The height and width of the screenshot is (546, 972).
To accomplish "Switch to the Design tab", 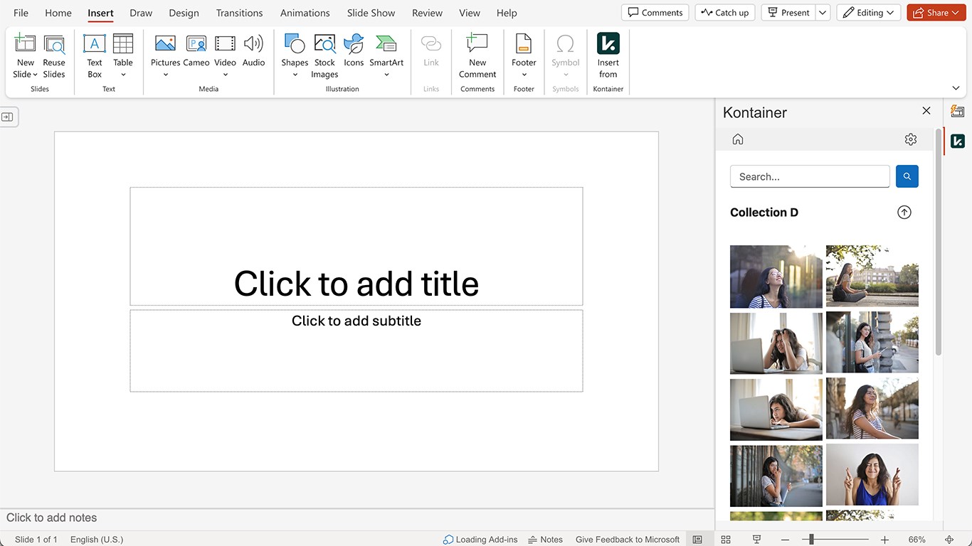I will (184, 13).
